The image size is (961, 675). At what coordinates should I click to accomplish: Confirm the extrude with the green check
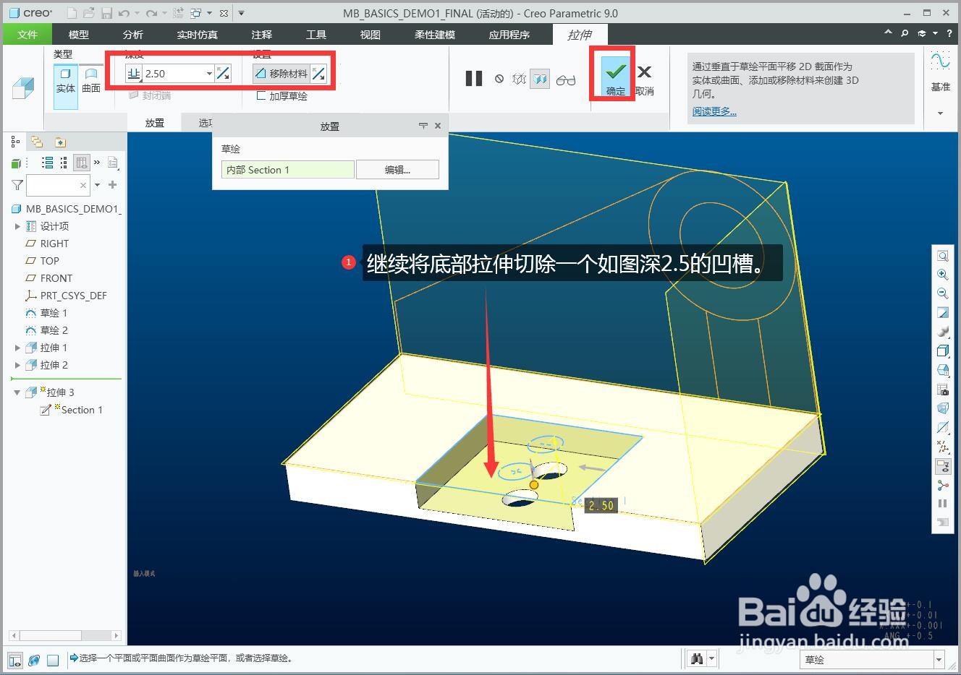[615, 75]
